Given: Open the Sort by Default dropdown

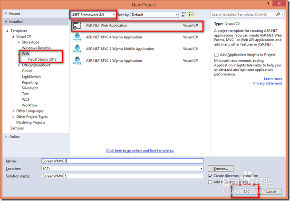Looking at the screenshot, I should pyautogui.click(x=155, y=15).
